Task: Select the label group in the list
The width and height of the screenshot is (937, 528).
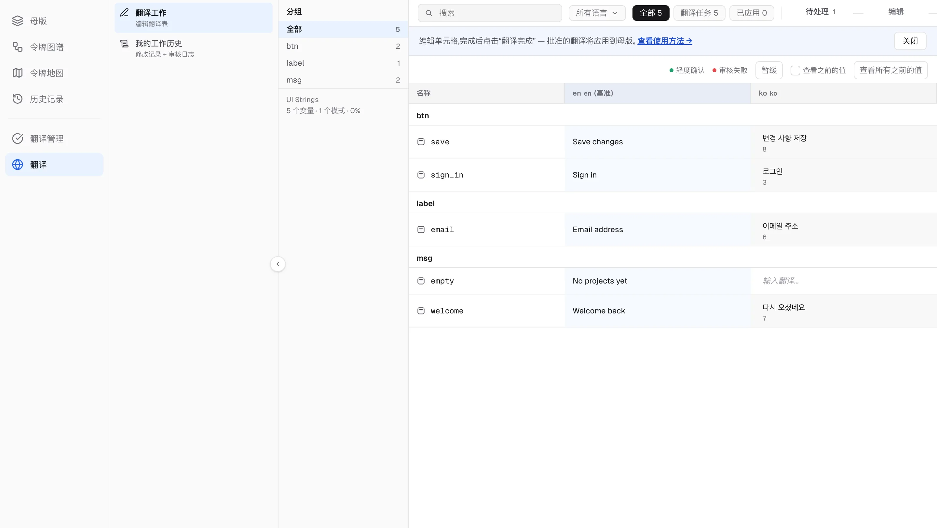Action: tap(343, 63)
